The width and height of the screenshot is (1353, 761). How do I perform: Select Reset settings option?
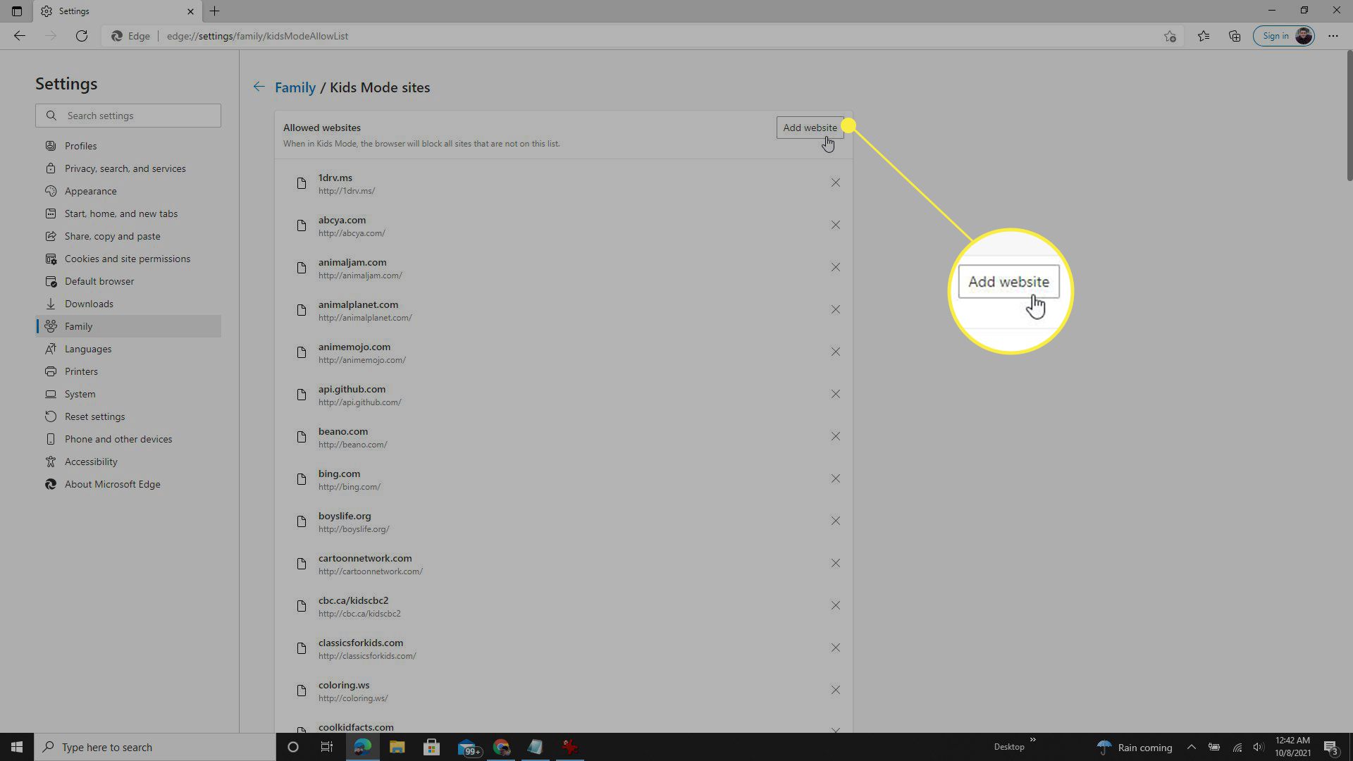[128, 416]
